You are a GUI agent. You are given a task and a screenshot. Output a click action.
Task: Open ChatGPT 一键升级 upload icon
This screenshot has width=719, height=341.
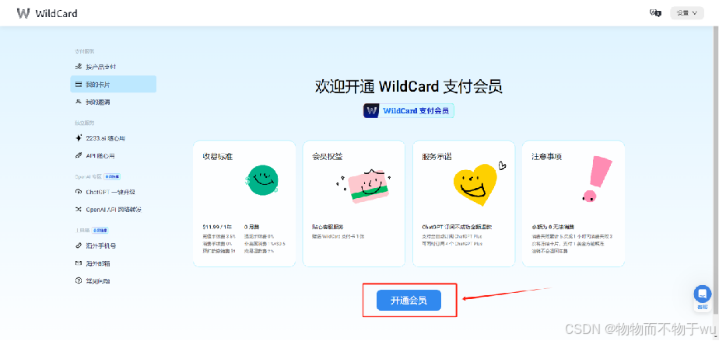click(x=79, y=192)
